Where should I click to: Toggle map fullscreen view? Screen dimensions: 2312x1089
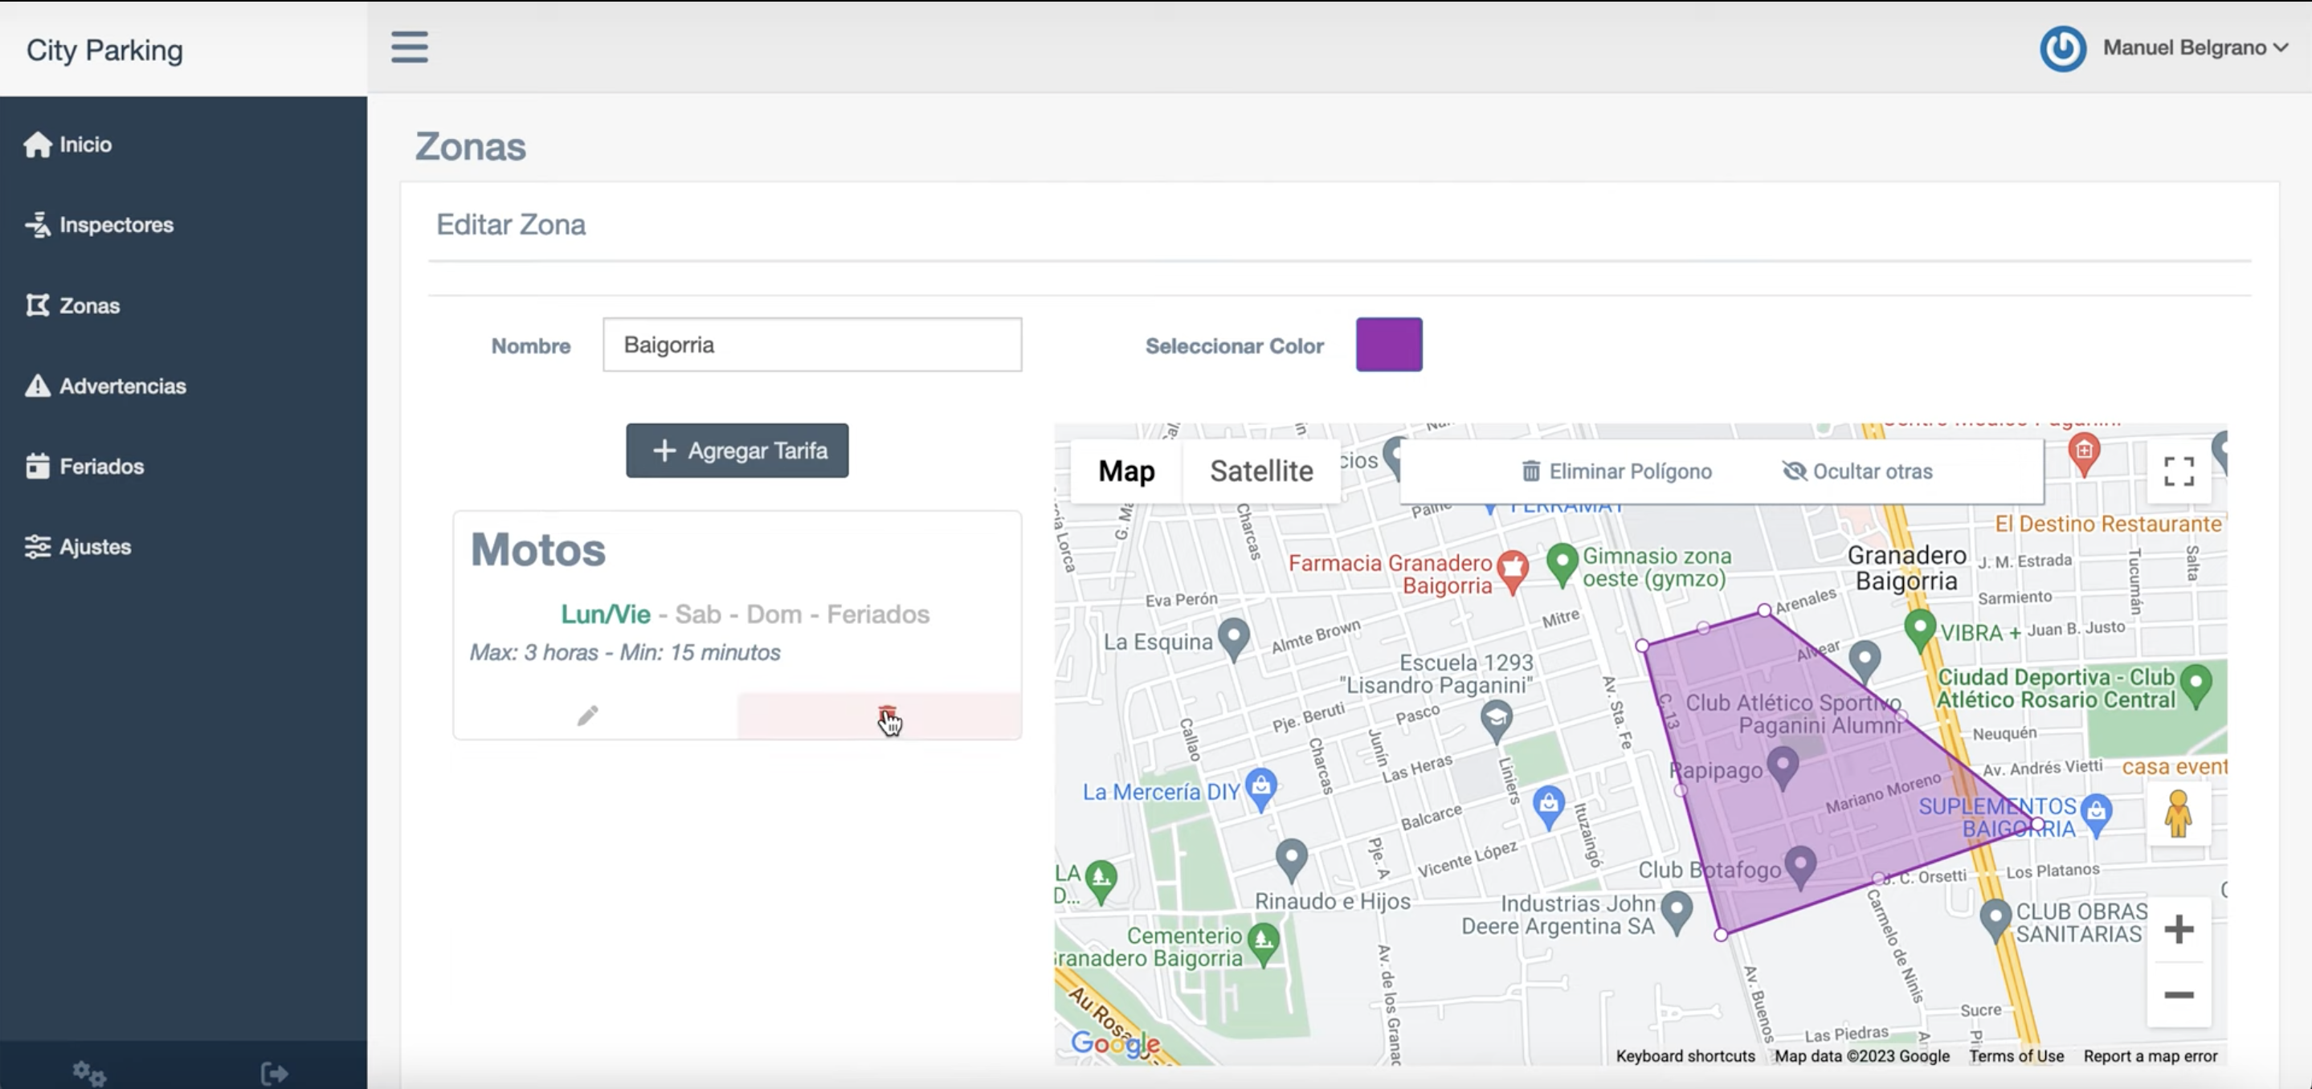pyautogui.click(x=2179, y=471)
